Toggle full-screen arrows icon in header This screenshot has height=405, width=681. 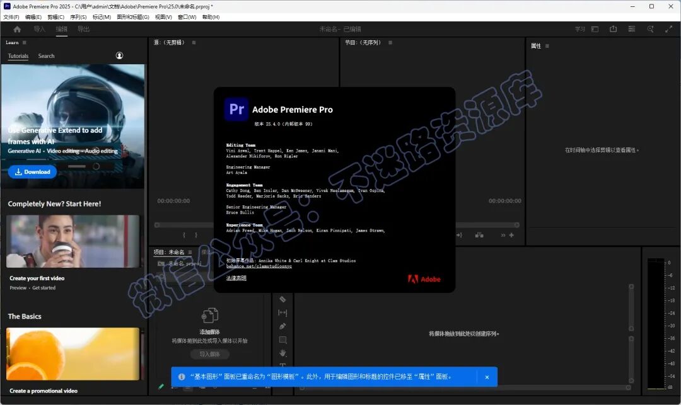tap(668, 29)
